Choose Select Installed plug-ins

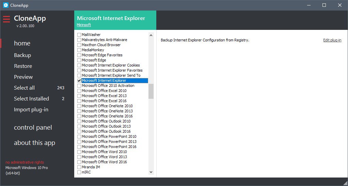[31, 99]
